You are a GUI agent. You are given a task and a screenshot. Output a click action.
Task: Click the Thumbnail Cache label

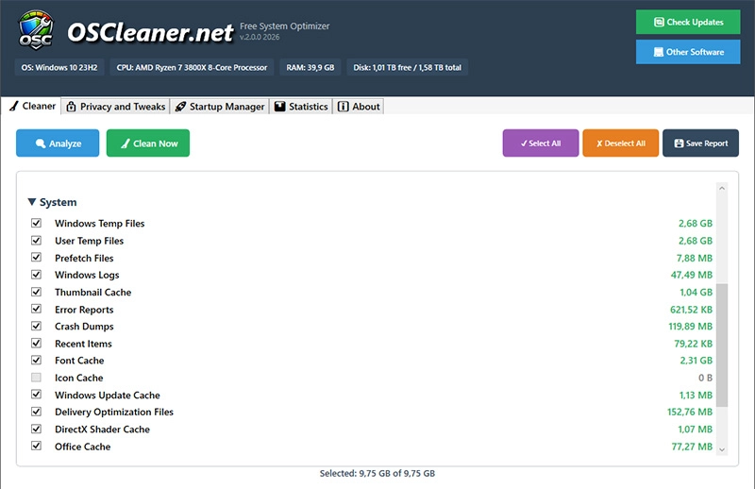92,293
